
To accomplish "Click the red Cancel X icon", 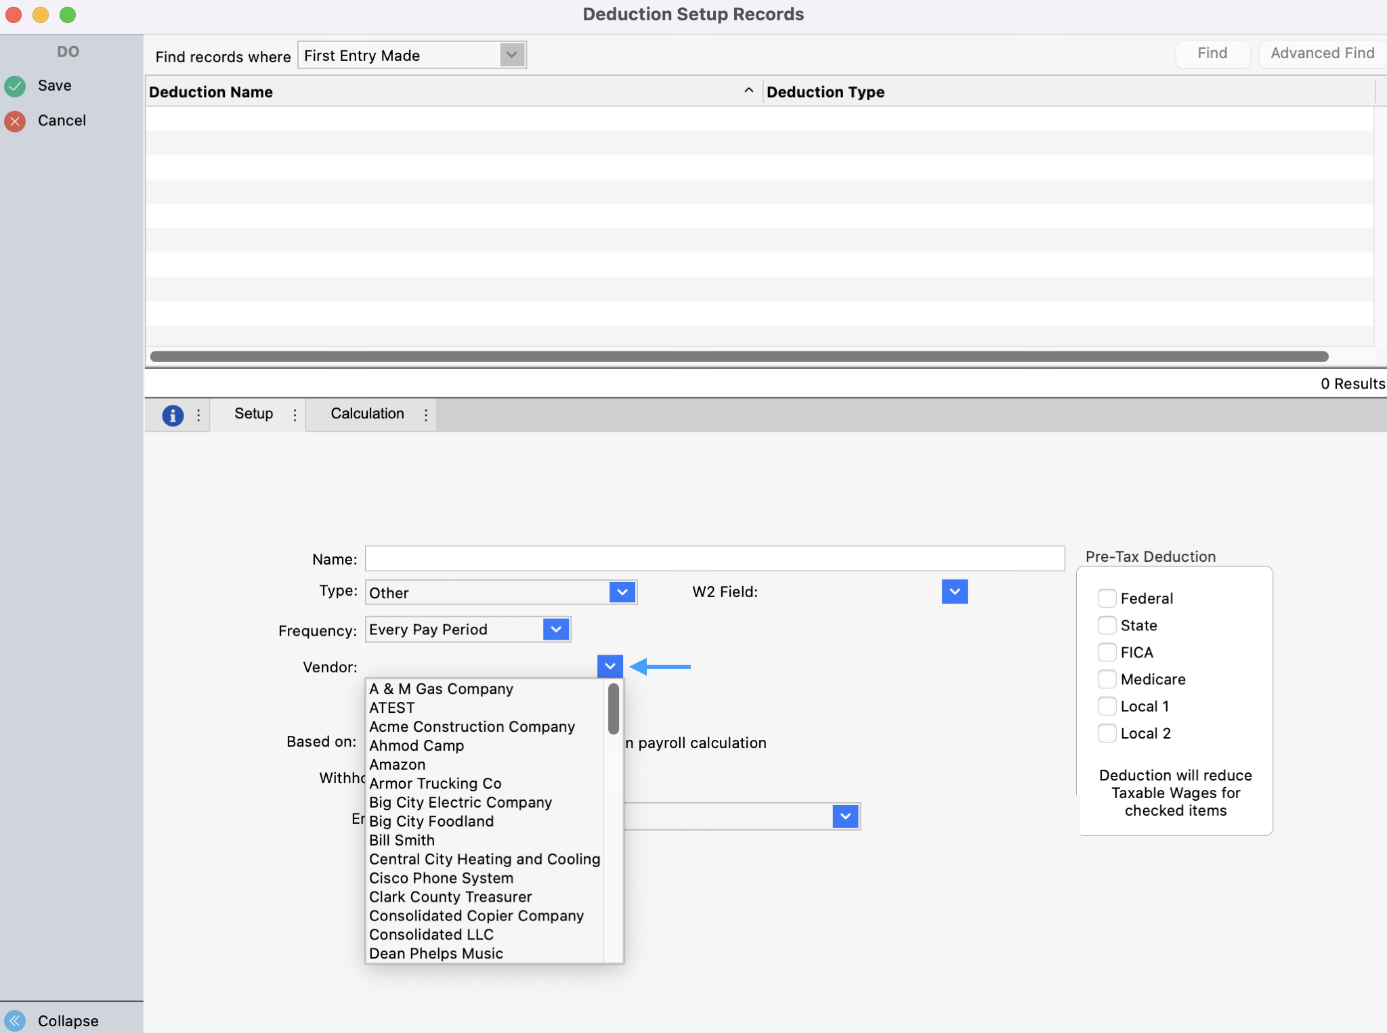I will [15, 121].
